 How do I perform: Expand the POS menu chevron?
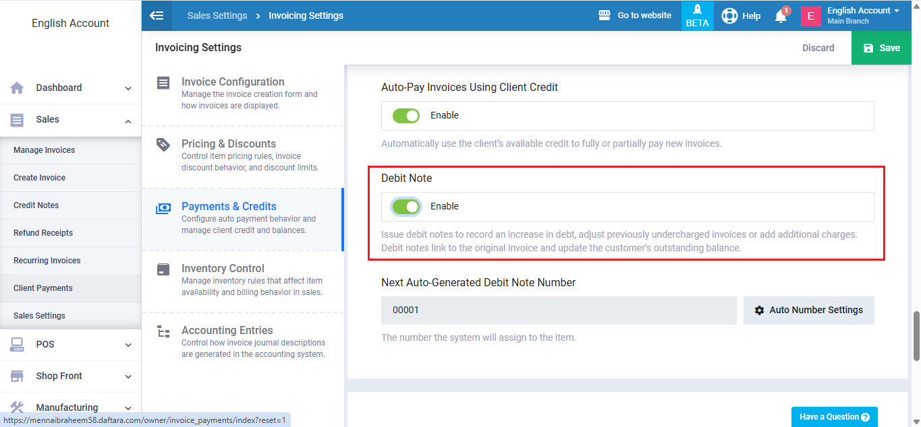[128, 345]
